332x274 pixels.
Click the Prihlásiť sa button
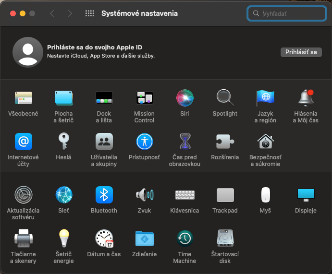coord(301,52)
